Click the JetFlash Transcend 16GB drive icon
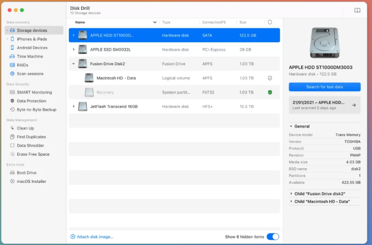The height and width of the screenshot is (245, 372). (x=82, y=107)
